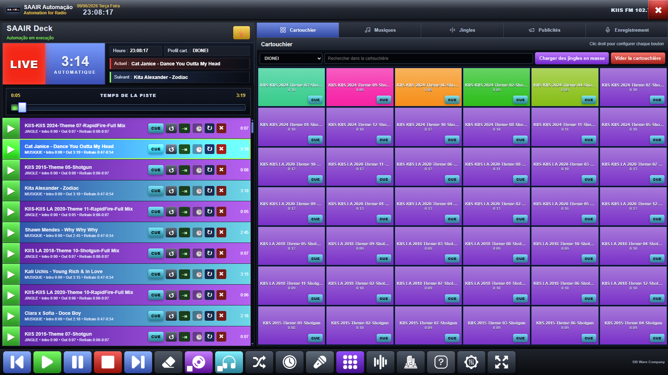Click CUE on Shawn Mendes - Why Why Why
Viewport: 668px width, 375px height.
click(x=156, y=232)
